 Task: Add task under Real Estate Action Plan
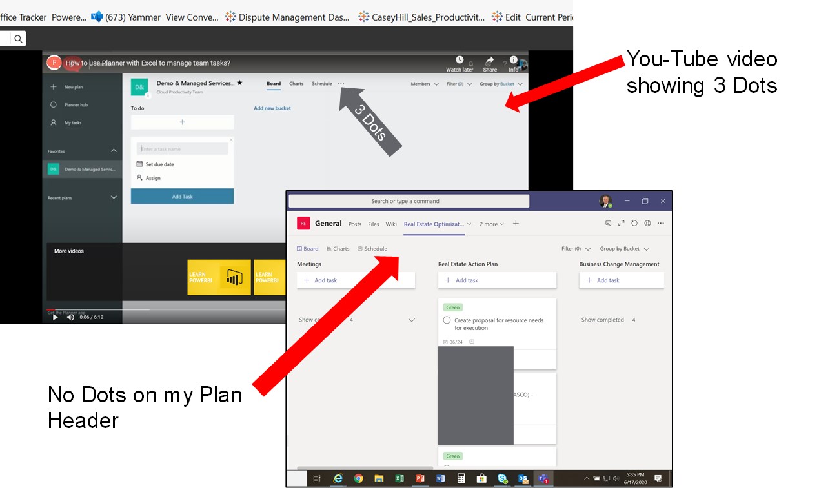[497, 280]
